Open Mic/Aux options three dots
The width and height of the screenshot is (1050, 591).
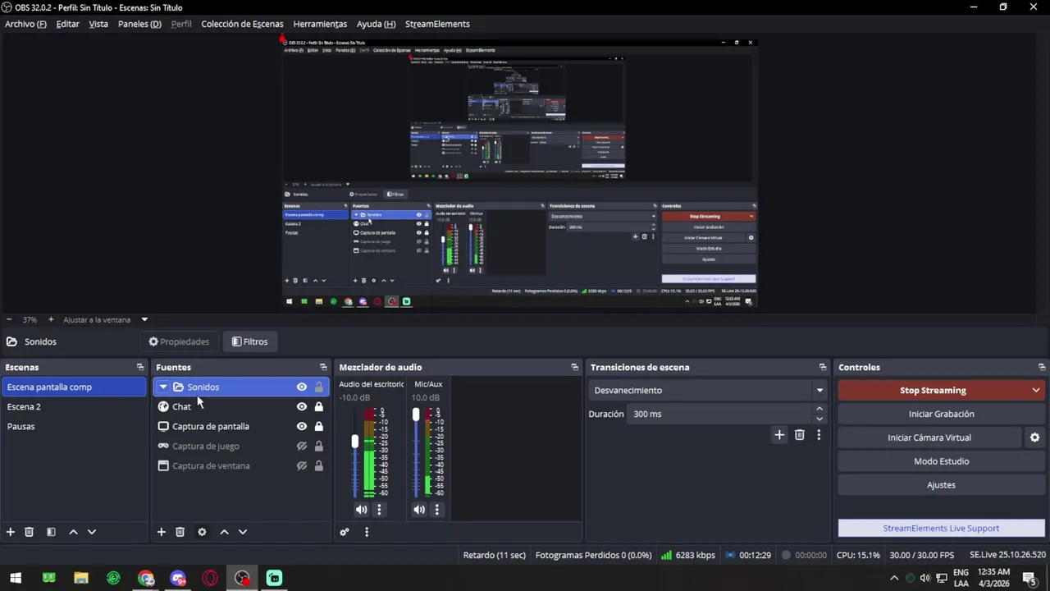(x=436, y=510)
